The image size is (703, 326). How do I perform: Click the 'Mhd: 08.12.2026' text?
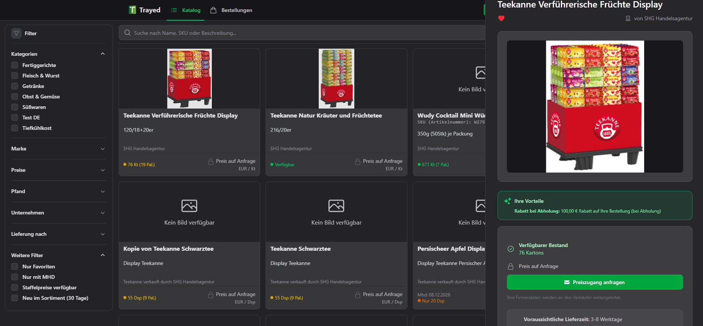[434, 295]
